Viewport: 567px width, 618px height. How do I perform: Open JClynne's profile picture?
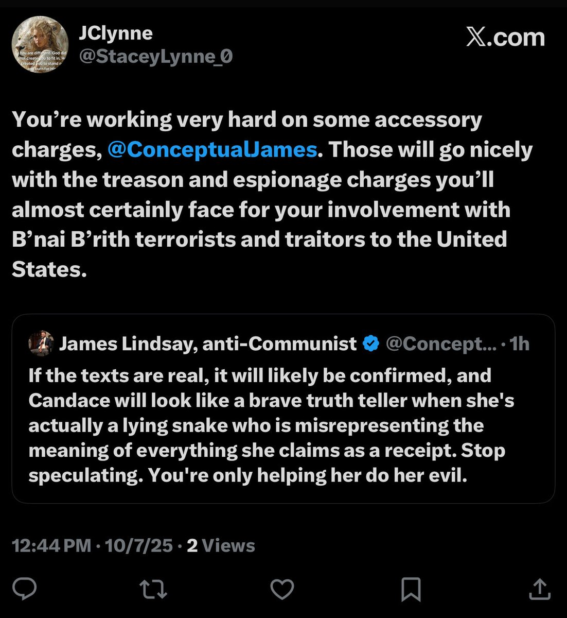[40, 44]
